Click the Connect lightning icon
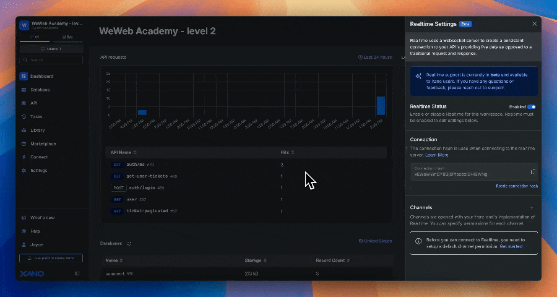 (x=24, y=157)
